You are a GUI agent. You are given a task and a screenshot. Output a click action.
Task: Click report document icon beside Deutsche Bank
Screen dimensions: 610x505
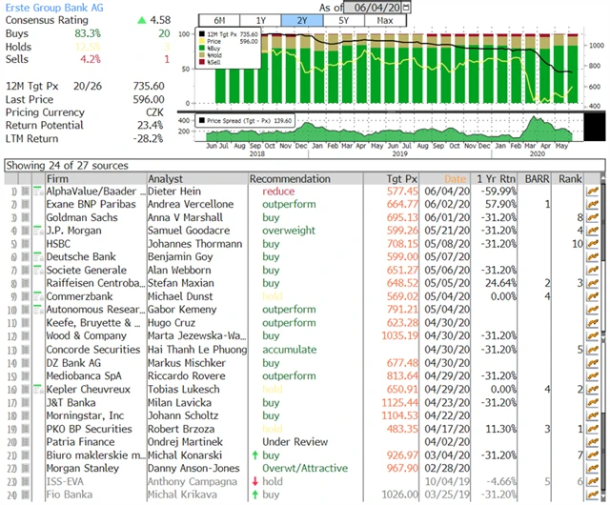click(x=38, y=257)
